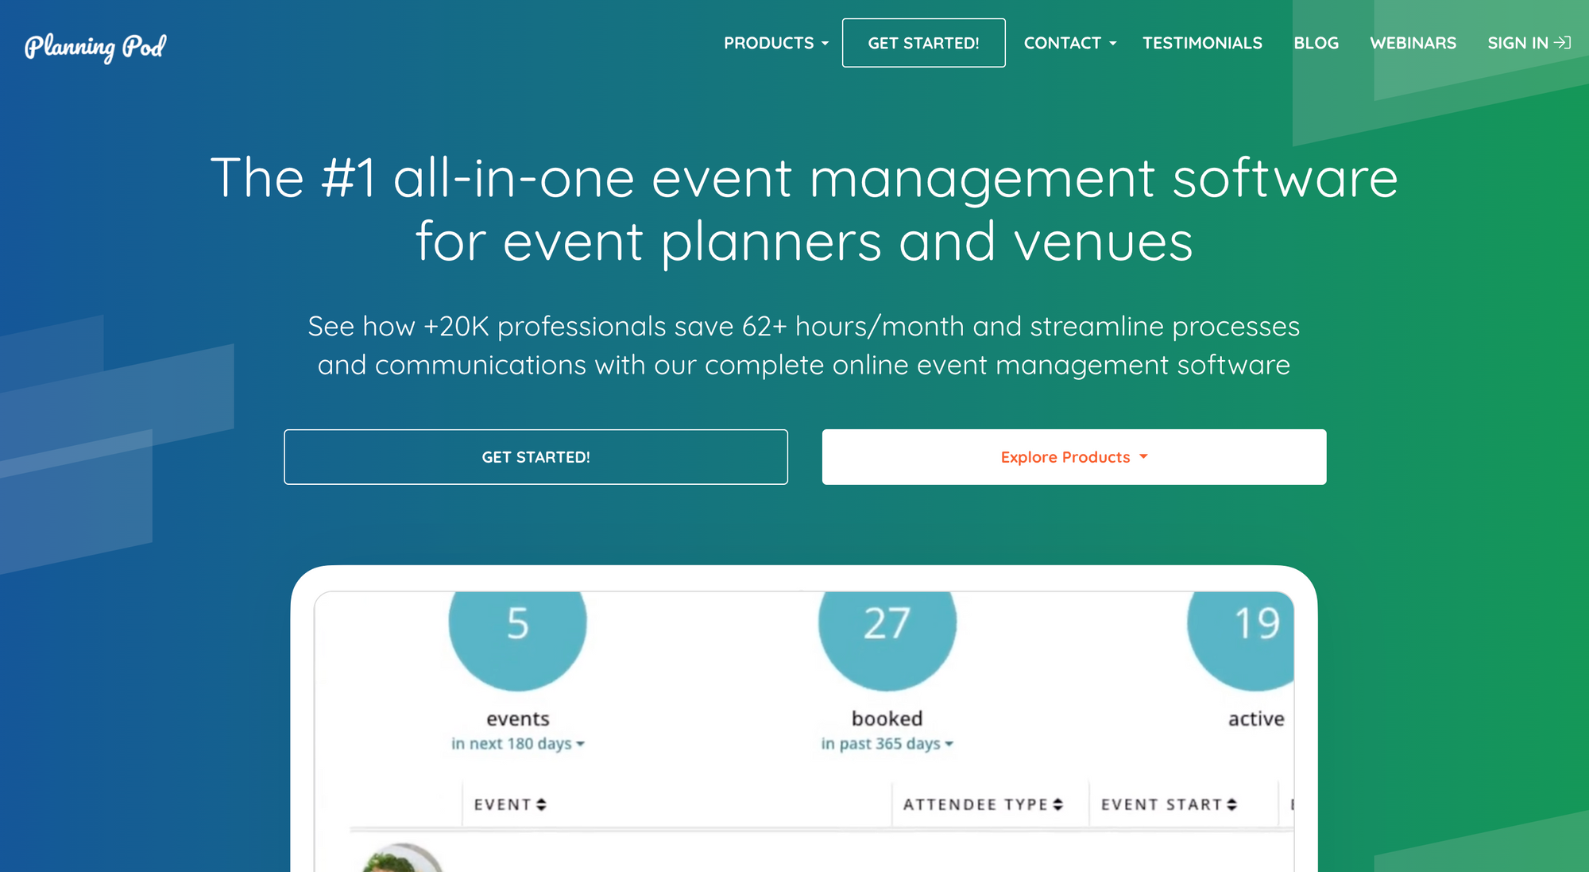Screen dimensions: 1589x872
Task: Sort by the Event column
Action: pos(510,804)
